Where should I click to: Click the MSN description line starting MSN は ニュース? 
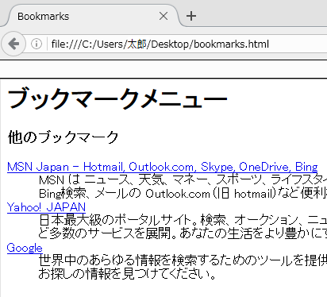pos(183,180)
